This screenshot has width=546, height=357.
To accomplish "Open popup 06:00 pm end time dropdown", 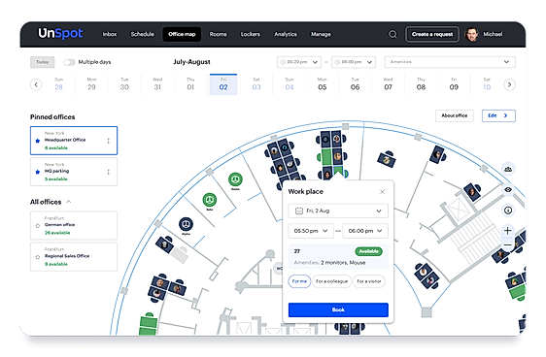I will tap(365, 231).
